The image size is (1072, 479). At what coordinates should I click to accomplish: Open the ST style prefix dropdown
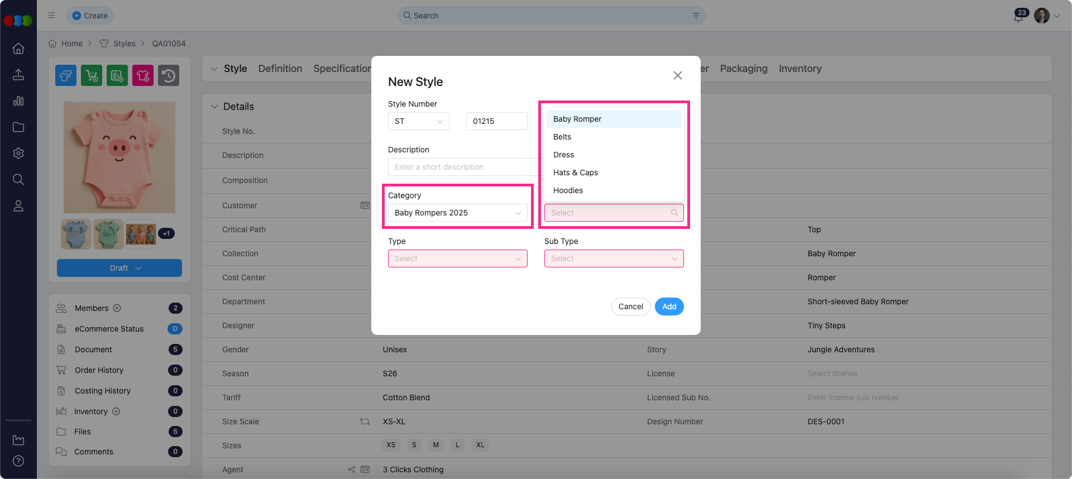pos(418,121)
